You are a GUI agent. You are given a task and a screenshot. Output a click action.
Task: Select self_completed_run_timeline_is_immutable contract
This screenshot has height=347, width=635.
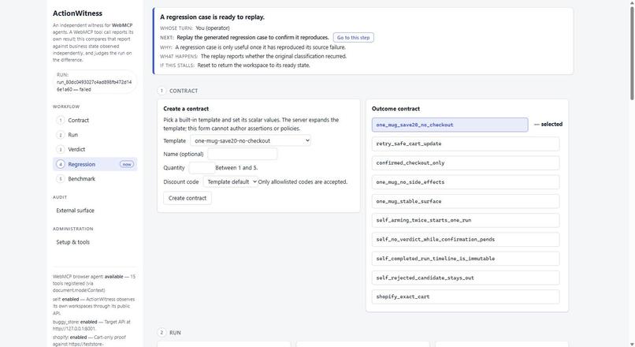pyautogui.click(x=466, y=259)
